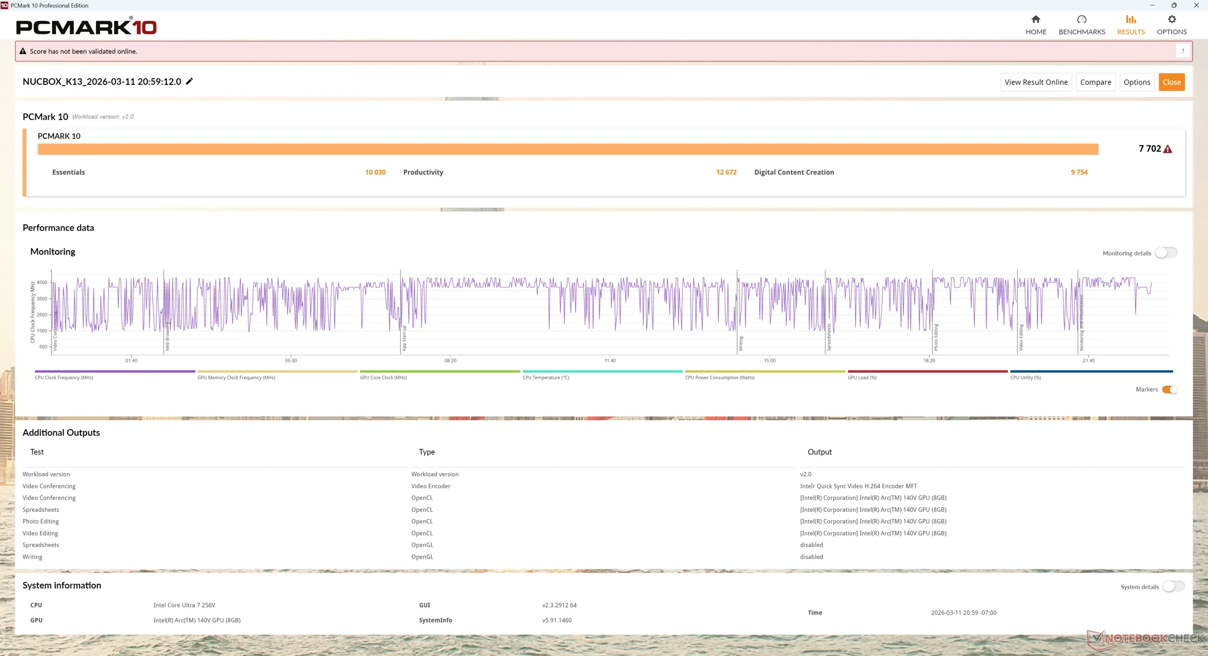Image resolution: width=1208 pixels, height=656 pixels.
Task: Select the CPU Temperature legend bar
Action: (602, 372)
